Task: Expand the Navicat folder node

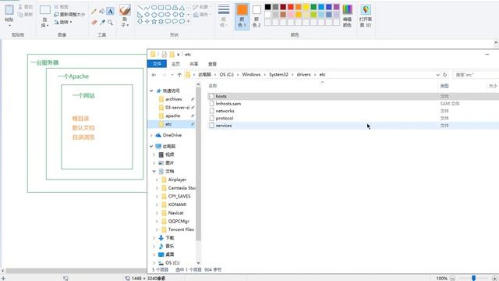Action: coord(157,213)
